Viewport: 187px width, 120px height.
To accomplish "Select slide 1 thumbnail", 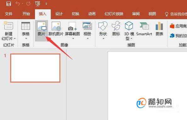I will point(35,68).
